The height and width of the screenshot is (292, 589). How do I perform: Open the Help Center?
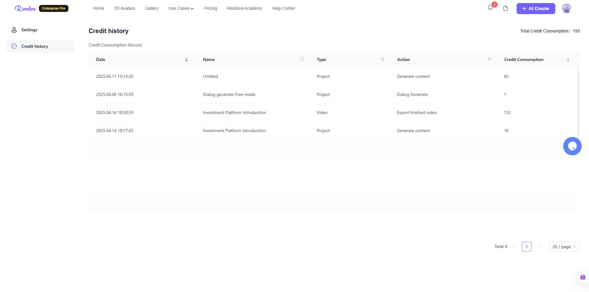pos(283,8)
